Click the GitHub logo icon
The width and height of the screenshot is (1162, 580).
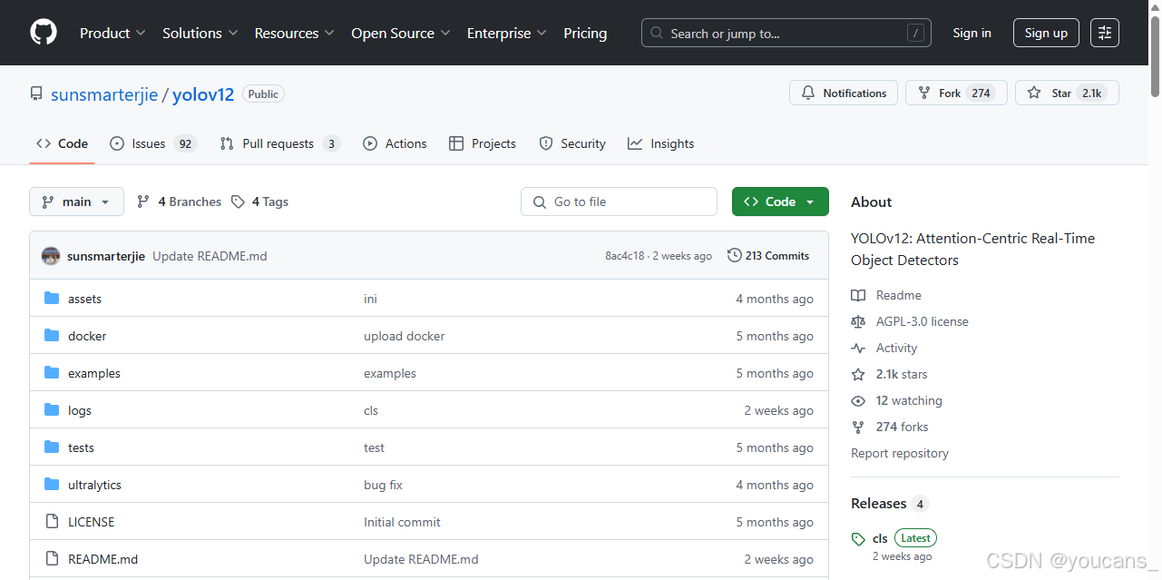click(x=44, y=33)
